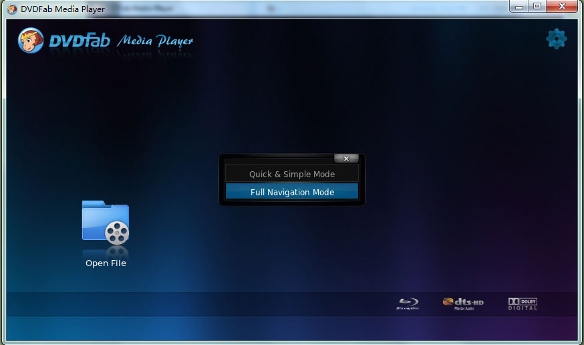Click the Open File folder icon

coord(105,221)
